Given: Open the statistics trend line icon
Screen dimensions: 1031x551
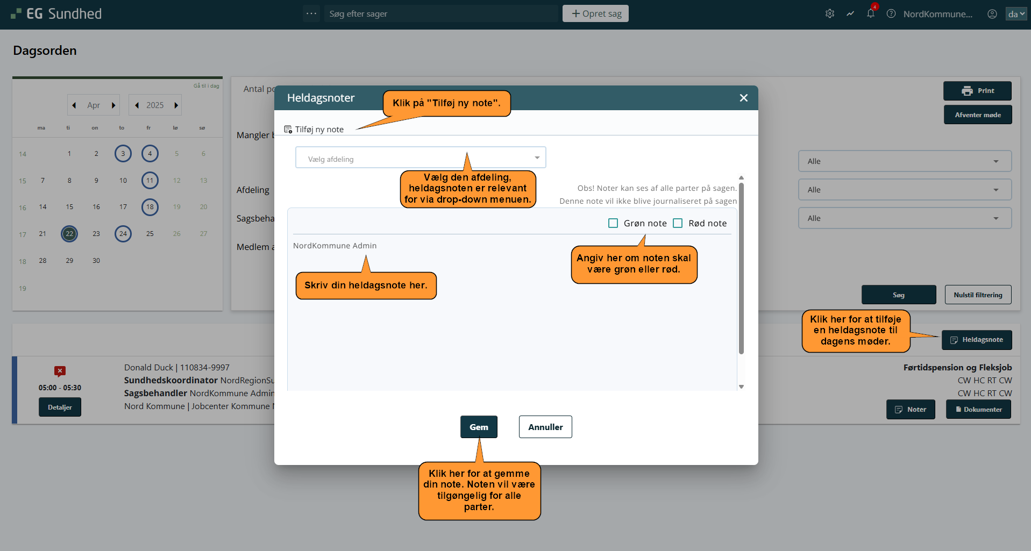Looking at the screenshot, I should [x=850, y=14].
